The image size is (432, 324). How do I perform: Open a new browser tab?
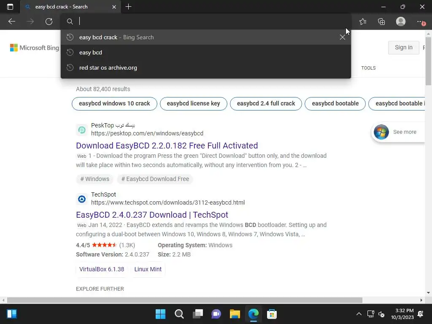pos(128,7)
